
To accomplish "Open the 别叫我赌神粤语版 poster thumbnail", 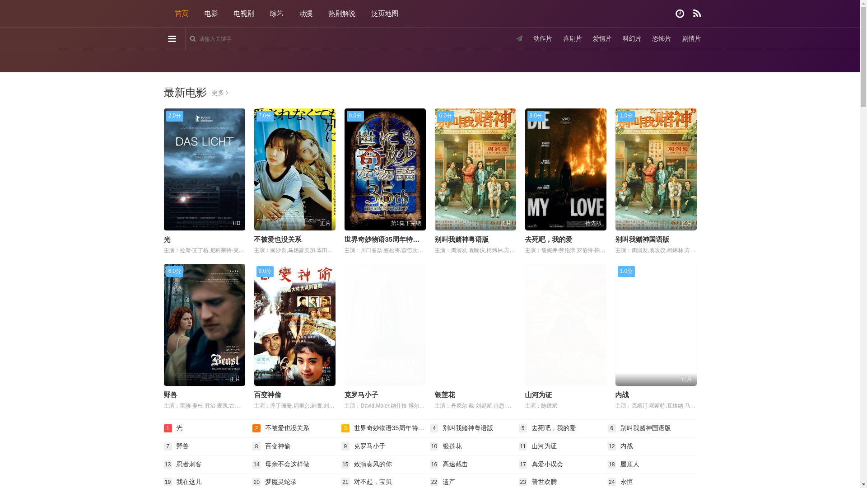I will [475, 169].
